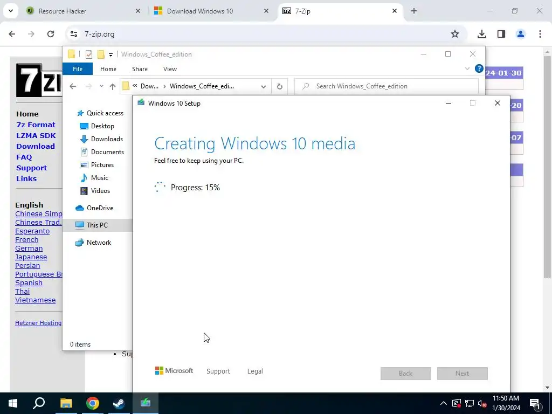552x414 pixels.
Task: Close the Resource Hacker tab
Action: (138, 11)
